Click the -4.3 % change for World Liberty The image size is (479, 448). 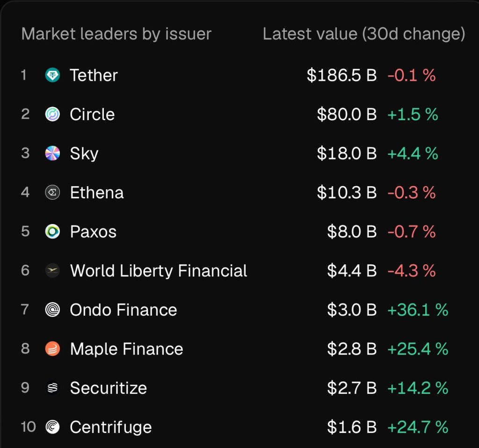[411, 271]
